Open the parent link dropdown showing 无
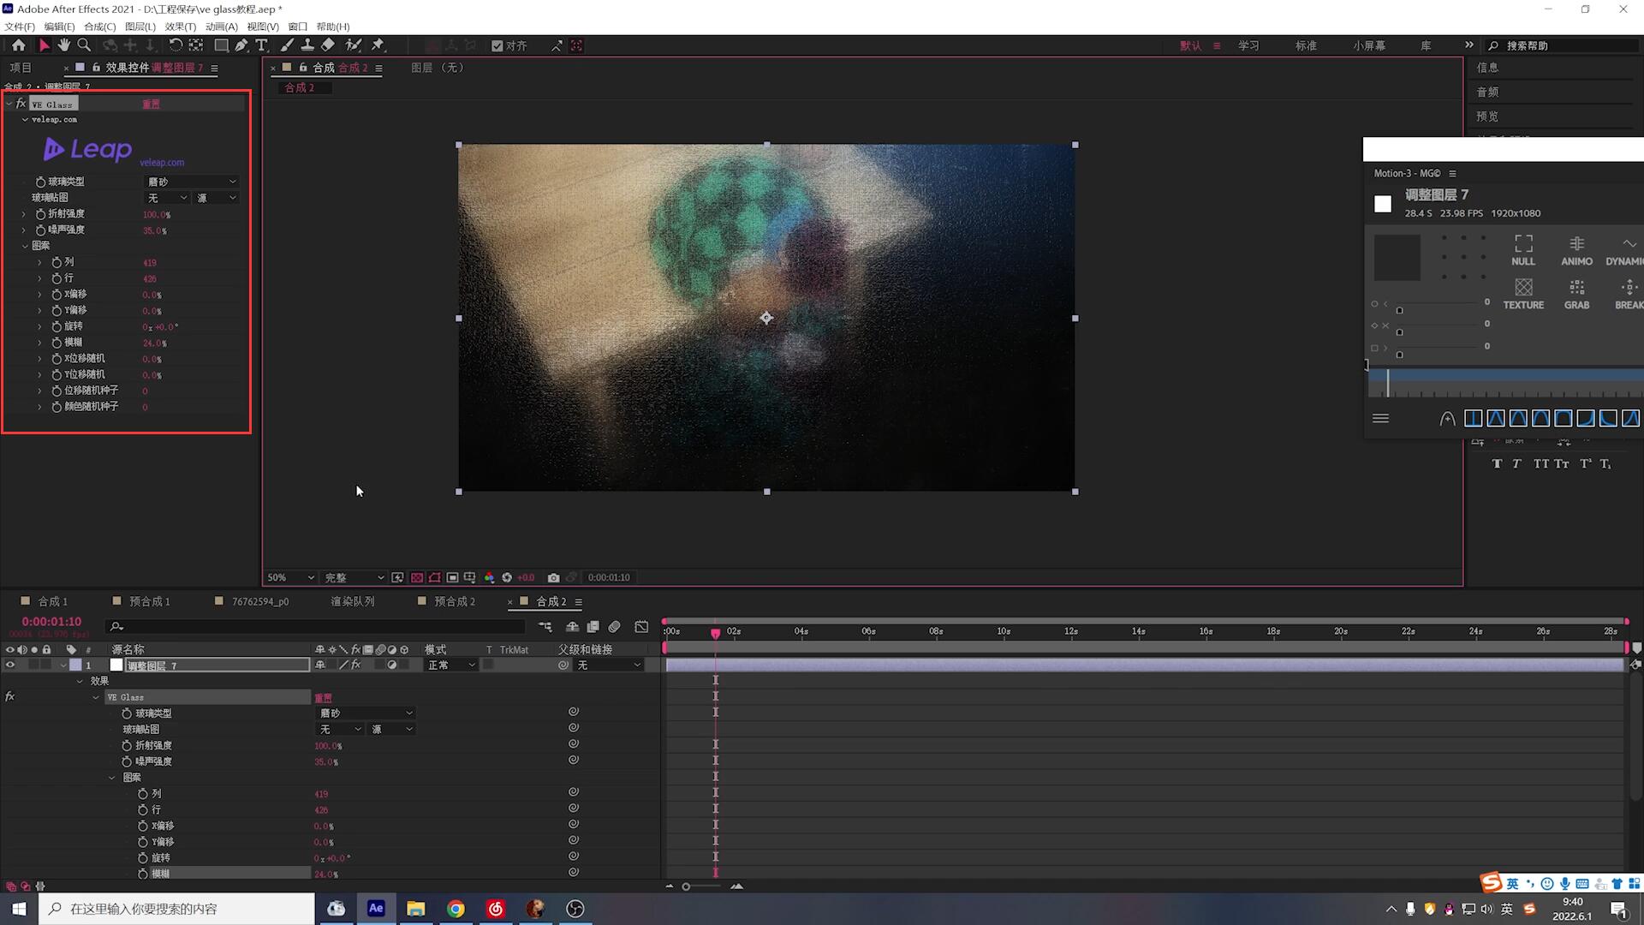The image size is (1644, 925). pos(609,665)
